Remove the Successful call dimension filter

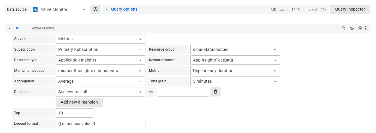pos(215,92)
